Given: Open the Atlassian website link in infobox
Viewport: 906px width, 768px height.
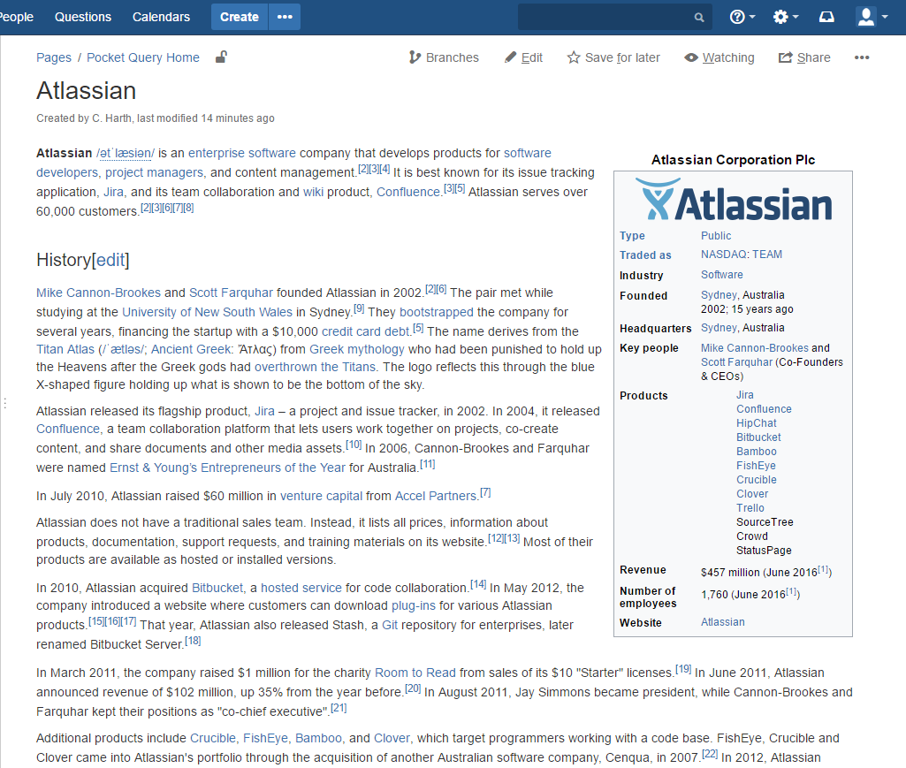Looking at the screenshot, I should [722, 622].
